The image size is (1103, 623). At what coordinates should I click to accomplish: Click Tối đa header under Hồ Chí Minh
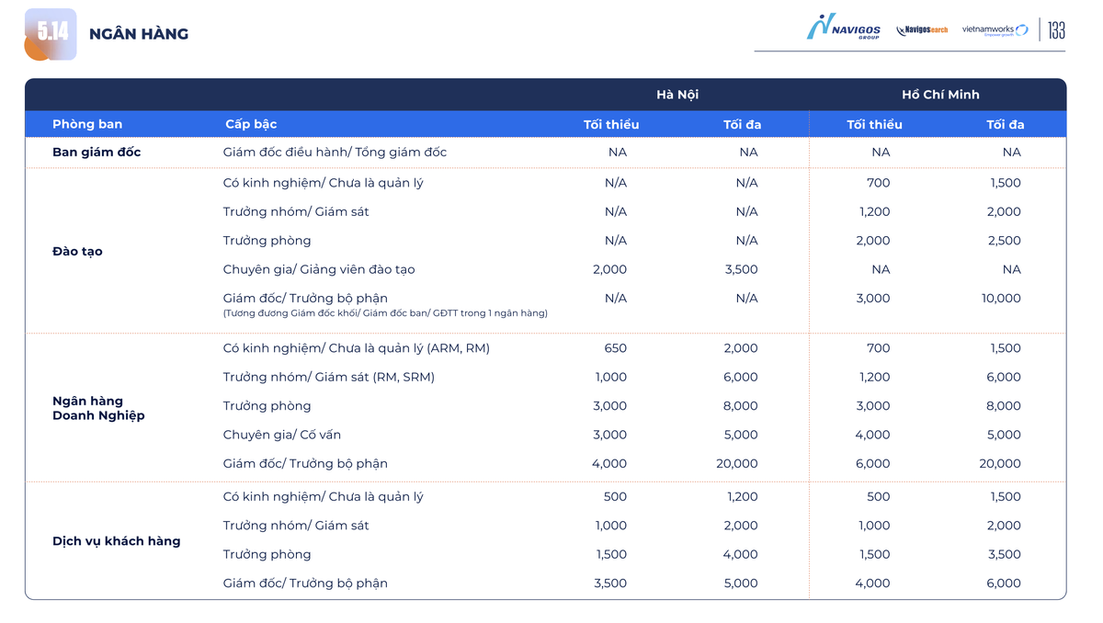pyautogui.click(x=1005, y=124)
